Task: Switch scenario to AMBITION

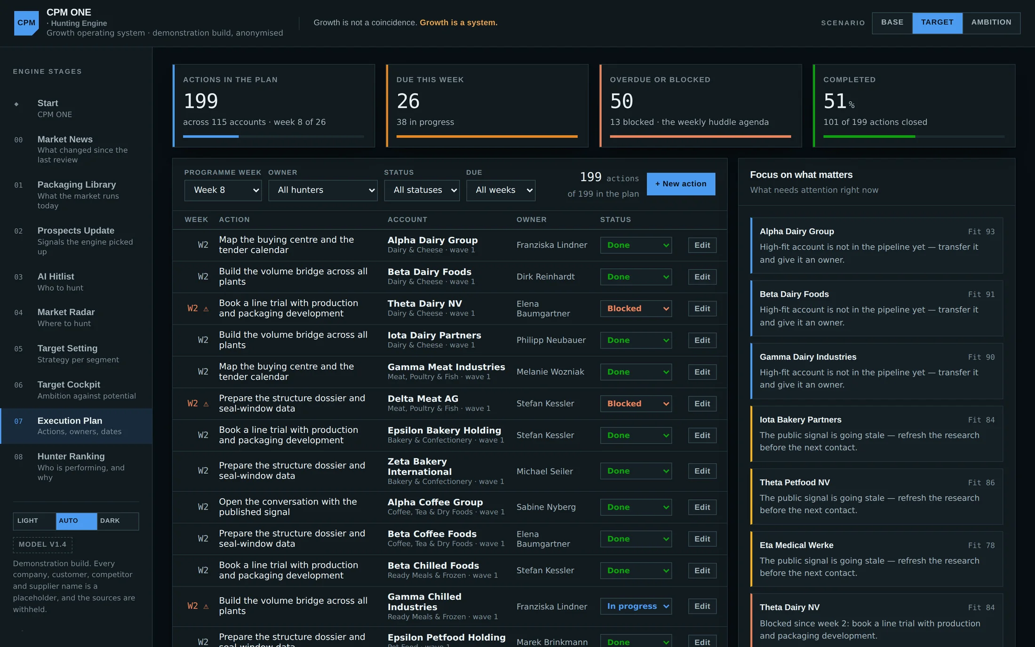Action: pyautogui.click(x=991, y=23)
